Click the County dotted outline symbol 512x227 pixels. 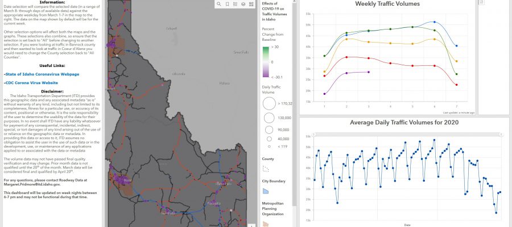[x=266, y=169]
